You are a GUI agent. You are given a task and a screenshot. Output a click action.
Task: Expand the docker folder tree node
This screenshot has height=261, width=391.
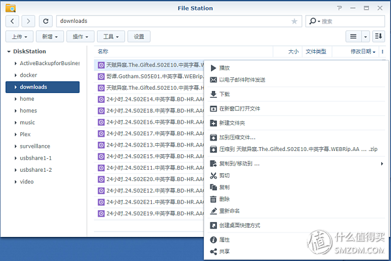tap(16, 76)
